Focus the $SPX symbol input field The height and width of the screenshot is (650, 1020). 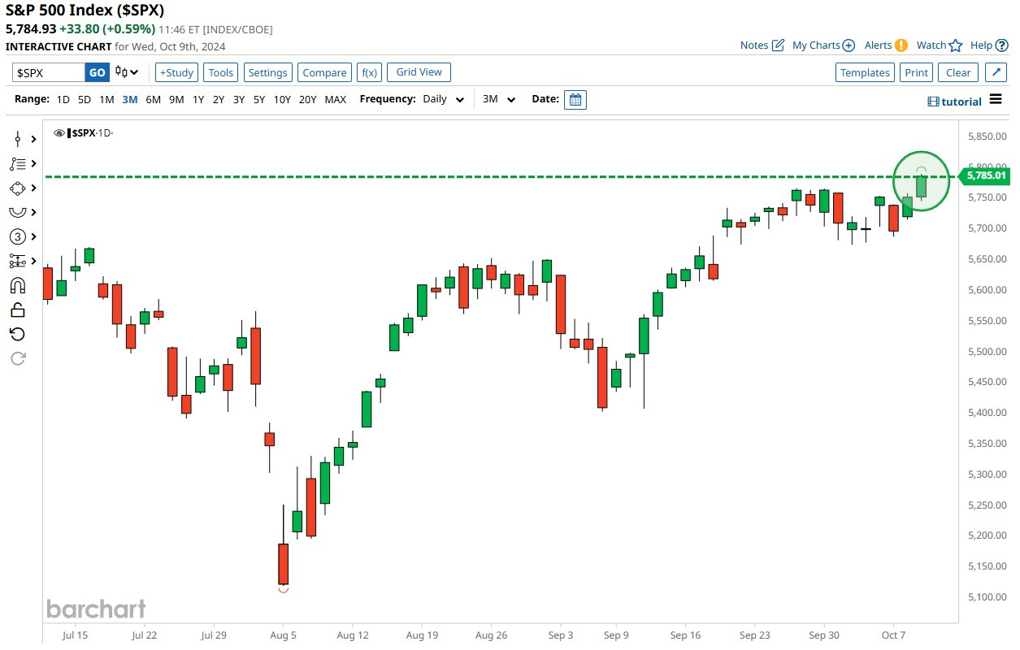[x=49, y=72]
